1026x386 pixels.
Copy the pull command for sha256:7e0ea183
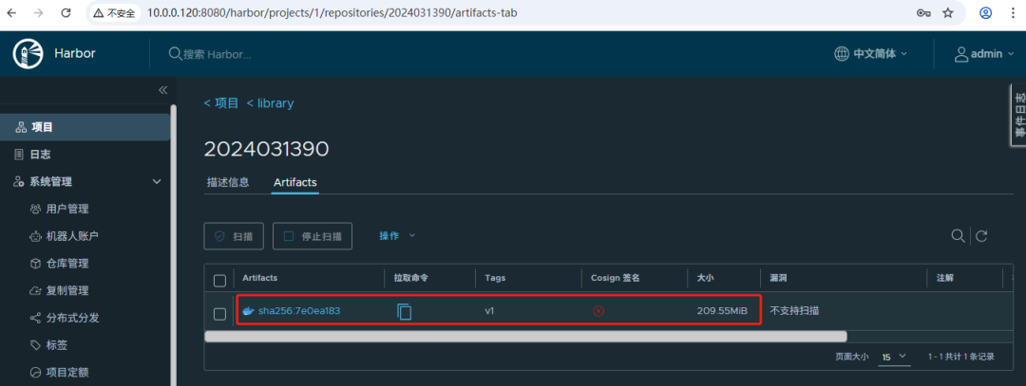[405, 311]
